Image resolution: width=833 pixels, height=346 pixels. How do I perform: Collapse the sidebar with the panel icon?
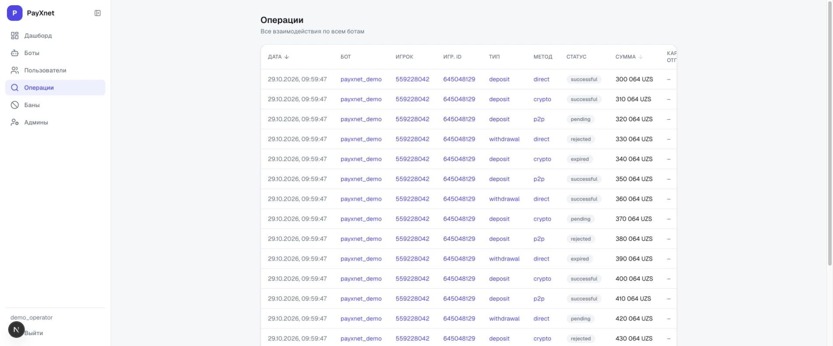pyautogui.click(x=98, y=13)
